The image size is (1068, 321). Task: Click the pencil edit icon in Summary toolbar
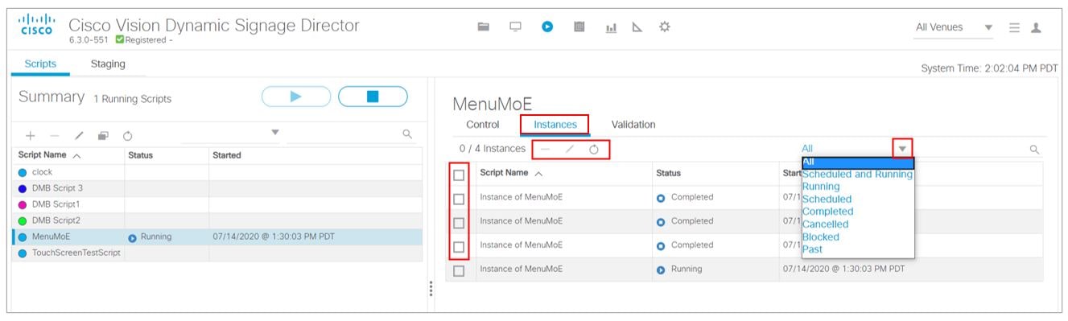pyautogui.click(x=80, y=135)
